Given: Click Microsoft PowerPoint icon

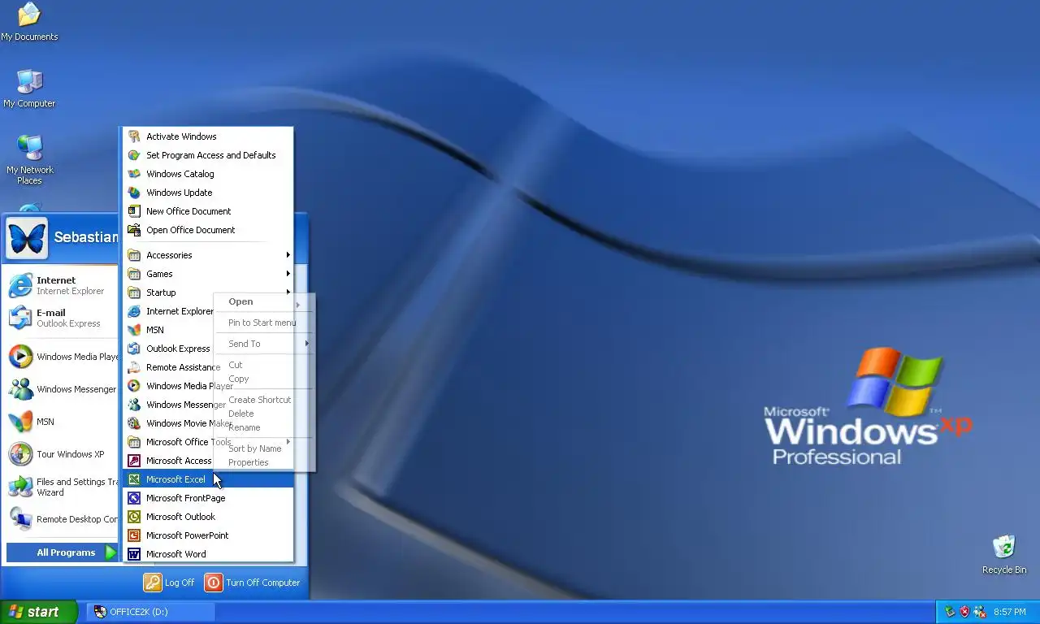Looking at the screenshot, I should point(134,535).
